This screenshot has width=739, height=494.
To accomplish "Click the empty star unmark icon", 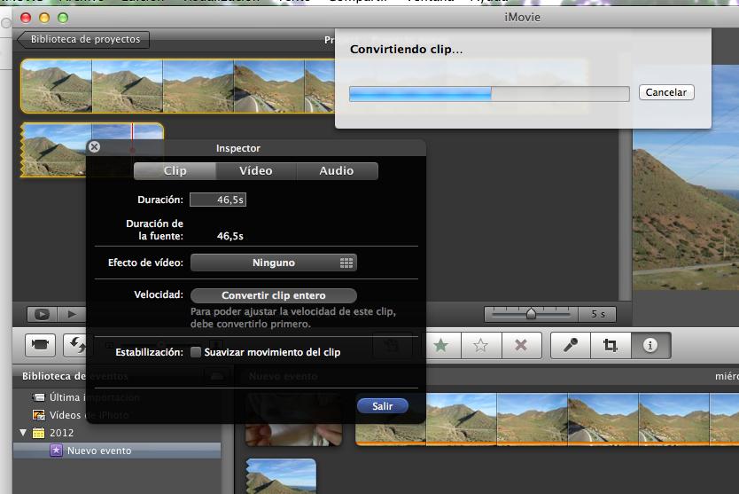I will (480, 346).
